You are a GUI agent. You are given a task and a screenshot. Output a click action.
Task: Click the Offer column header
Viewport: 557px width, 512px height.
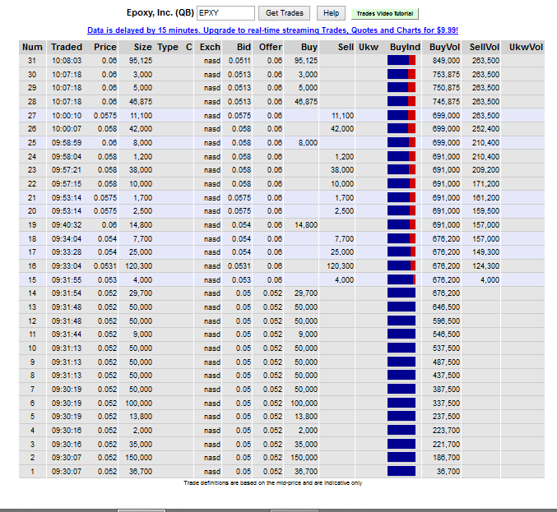tap(271, 47)
